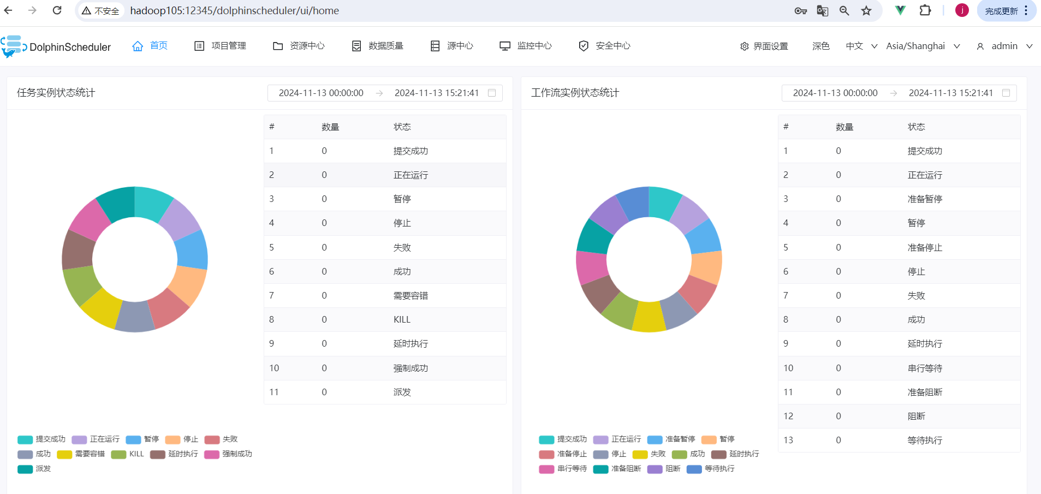Click the DolphinScheduler dolphin logo
Image resolution: width=1041 pixels, height=494 pixels.
(14, 46)
